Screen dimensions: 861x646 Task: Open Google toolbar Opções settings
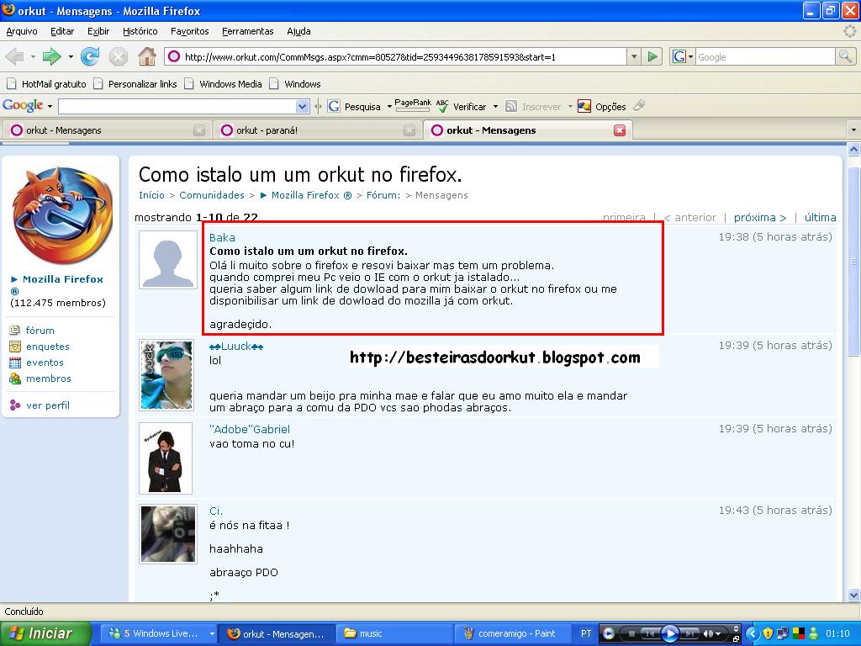pyautogui.click(x=602, y=107)
